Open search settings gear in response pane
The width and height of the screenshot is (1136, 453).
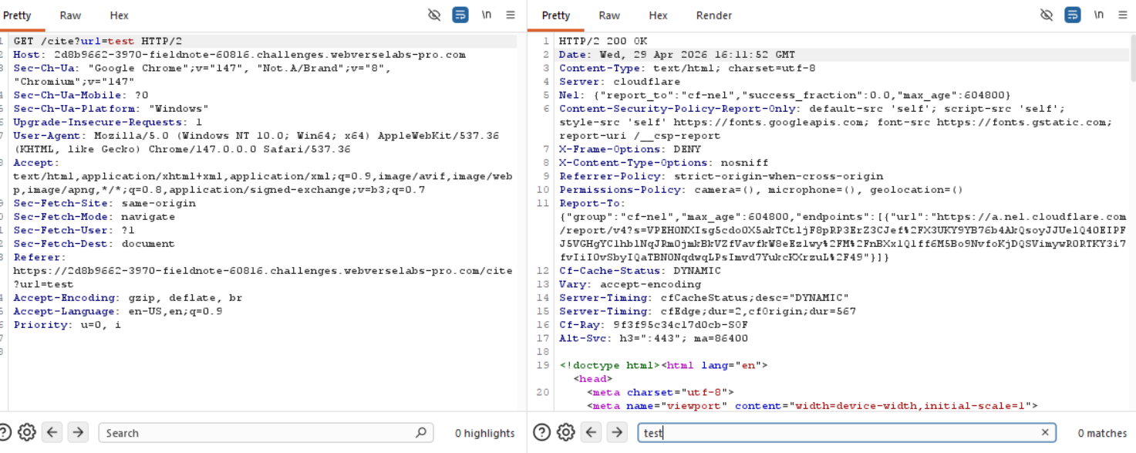pyautogui.click(x=566, y=432)
